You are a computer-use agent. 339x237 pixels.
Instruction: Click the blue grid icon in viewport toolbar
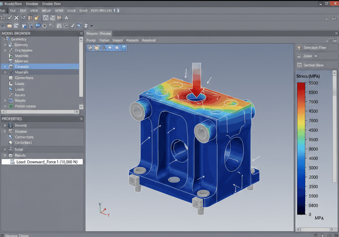pos(123,48)
